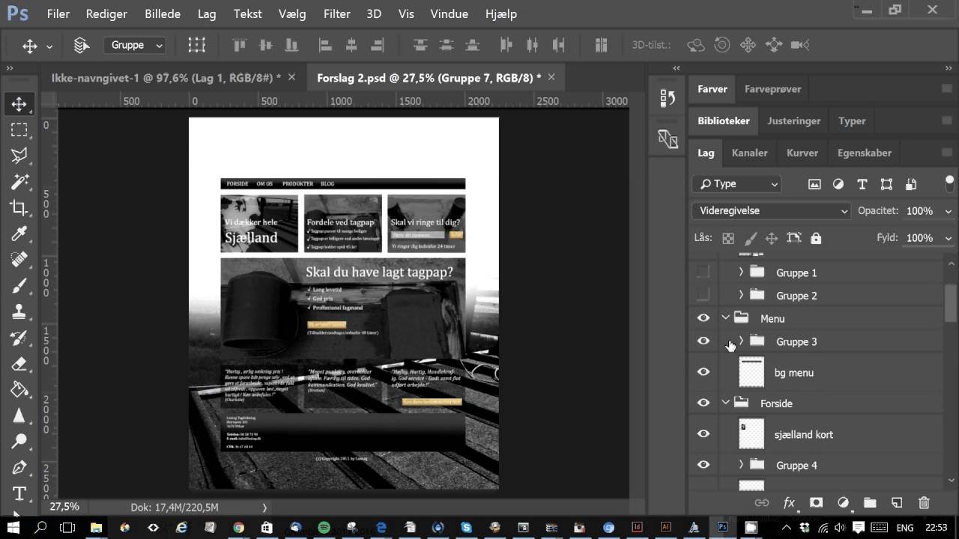Select the Eyedropper tool
The height and width of the screenshot is (539, 959).
tap(19, 234)
